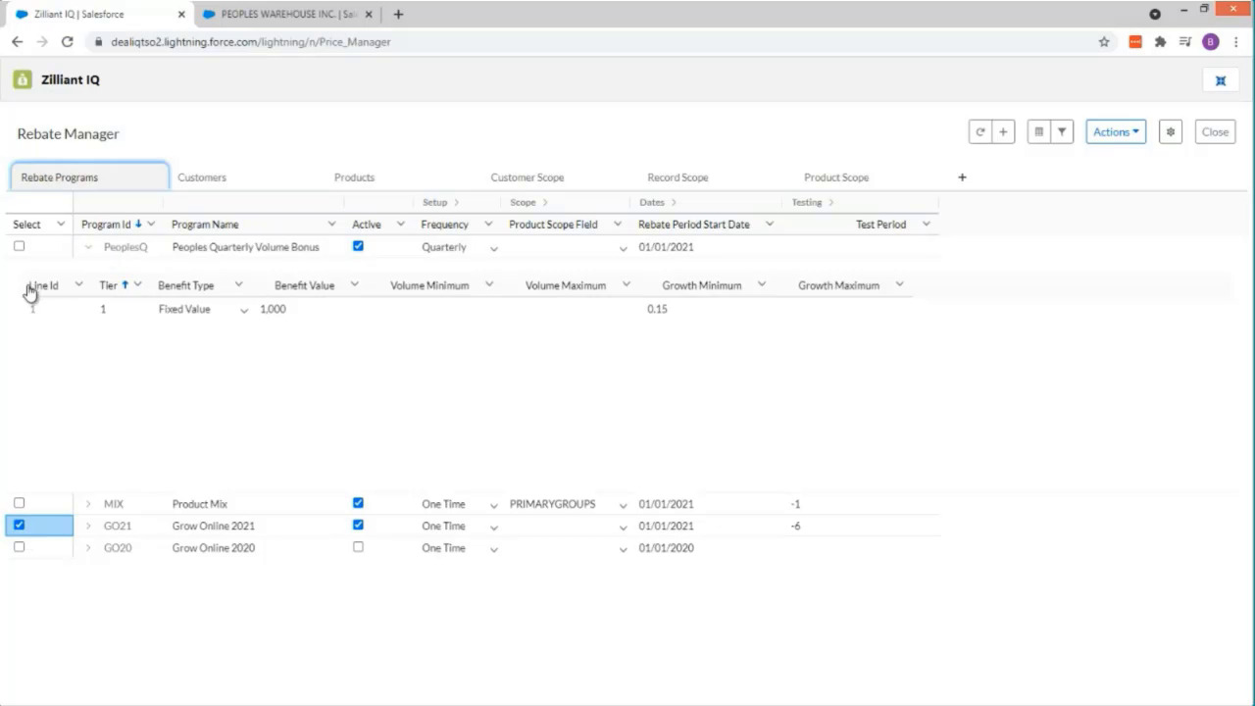The height and width of the screenshot is (706, 1255).
Task: Open the browser extensions puzzle icon
Action: (x=1161, y=42)
